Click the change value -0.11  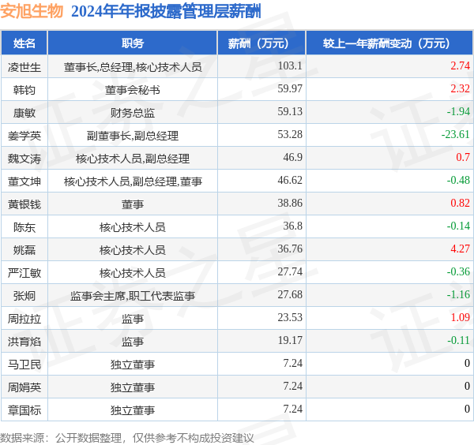458,341
